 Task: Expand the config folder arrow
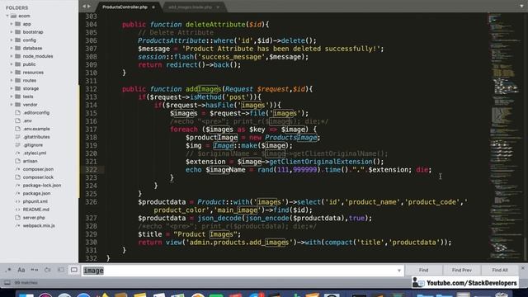12,40
